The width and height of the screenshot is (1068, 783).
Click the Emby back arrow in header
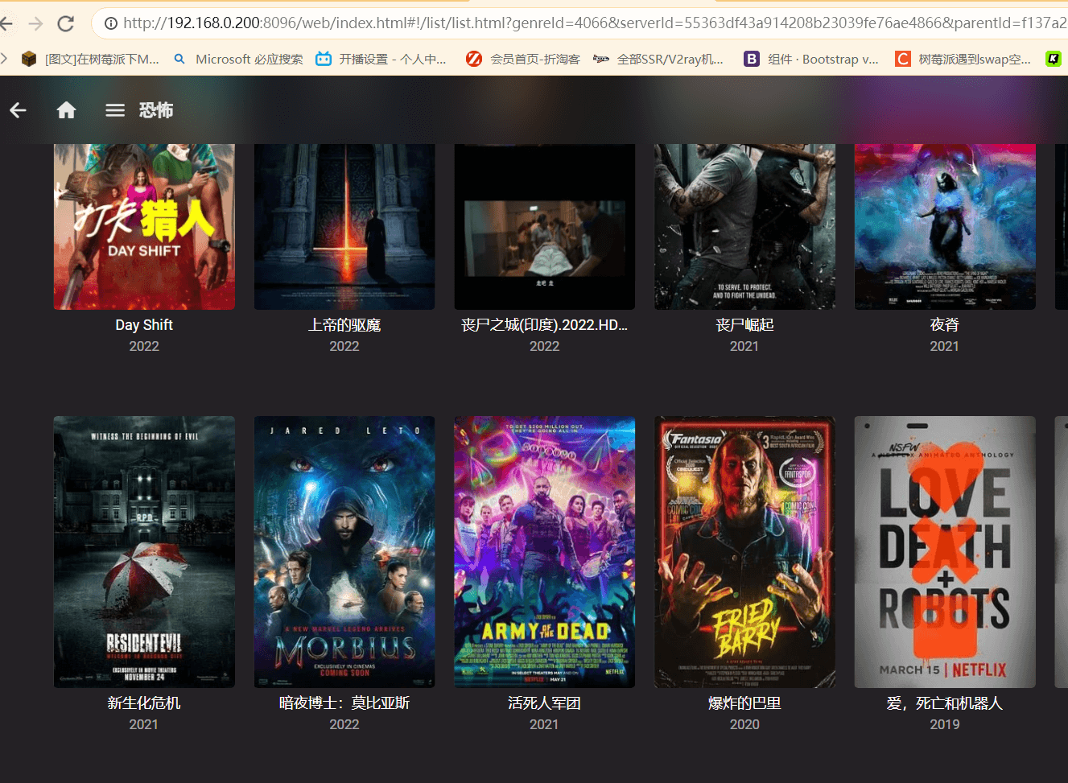pyautogui.click(x=18, y=110)
